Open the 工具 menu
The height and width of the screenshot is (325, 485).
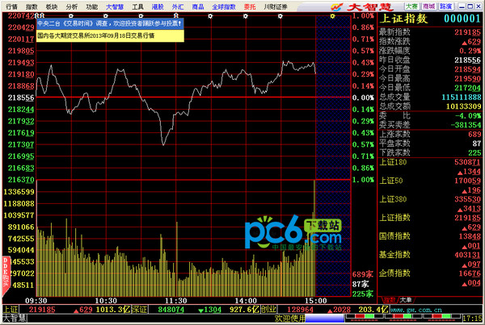(137, 6)
